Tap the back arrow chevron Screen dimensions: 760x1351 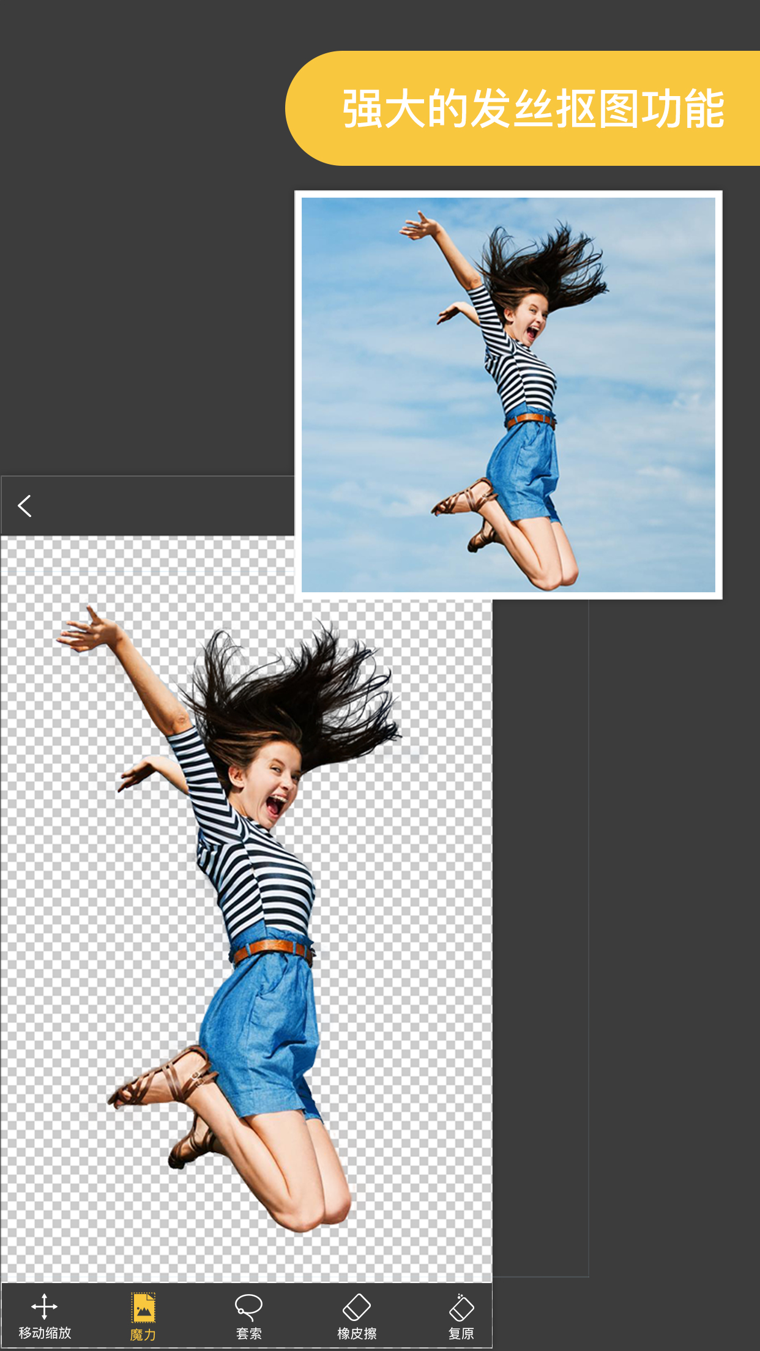click(25, 506)
